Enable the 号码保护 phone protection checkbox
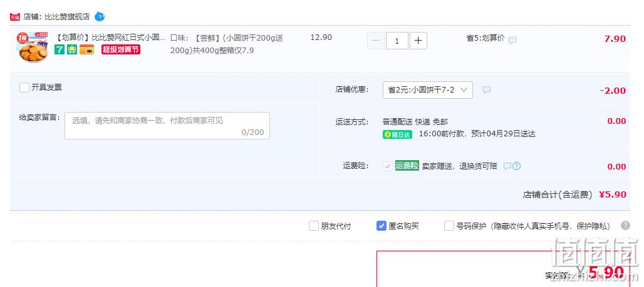 click(x=449, y=226)
